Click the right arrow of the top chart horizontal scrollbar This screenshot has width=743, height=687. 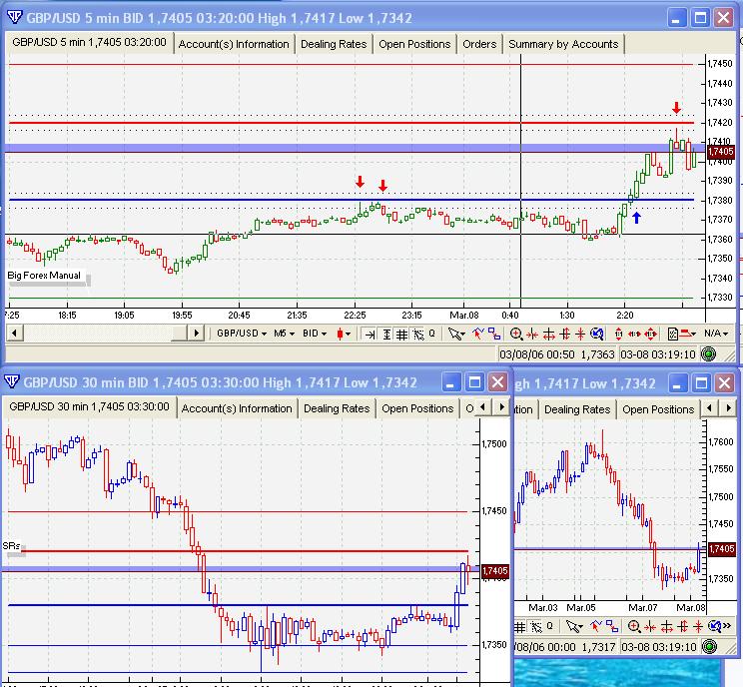point(197,334)
